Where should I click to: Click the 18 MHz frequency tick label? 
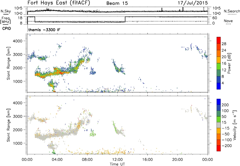pos(20,18)
